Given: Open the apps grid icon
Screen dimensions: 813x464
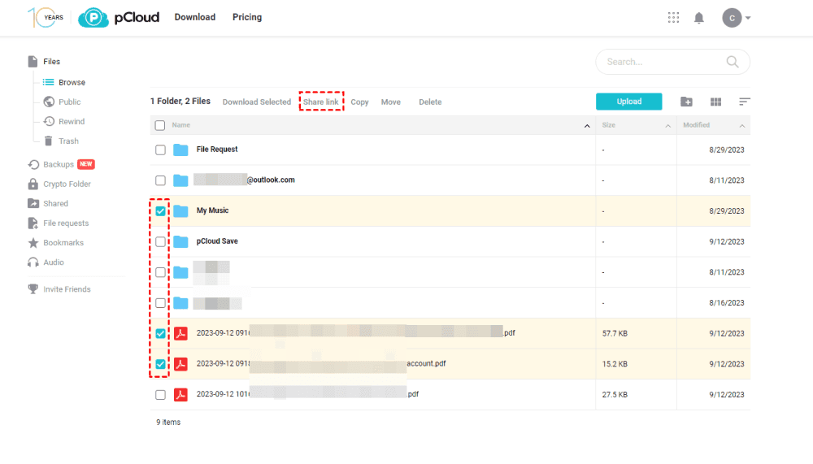Looking at the screenshot, I should coord(673,18).
